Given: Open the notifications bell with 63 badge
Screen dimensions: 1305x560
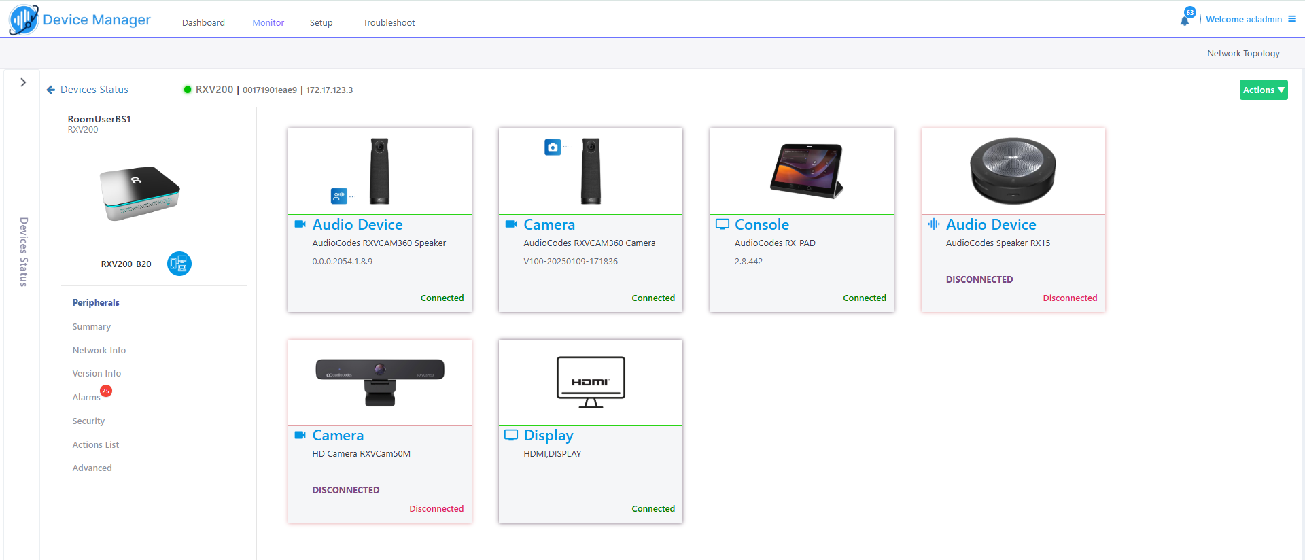Looking at the screenshot, I should click(x=1185, y=20).
